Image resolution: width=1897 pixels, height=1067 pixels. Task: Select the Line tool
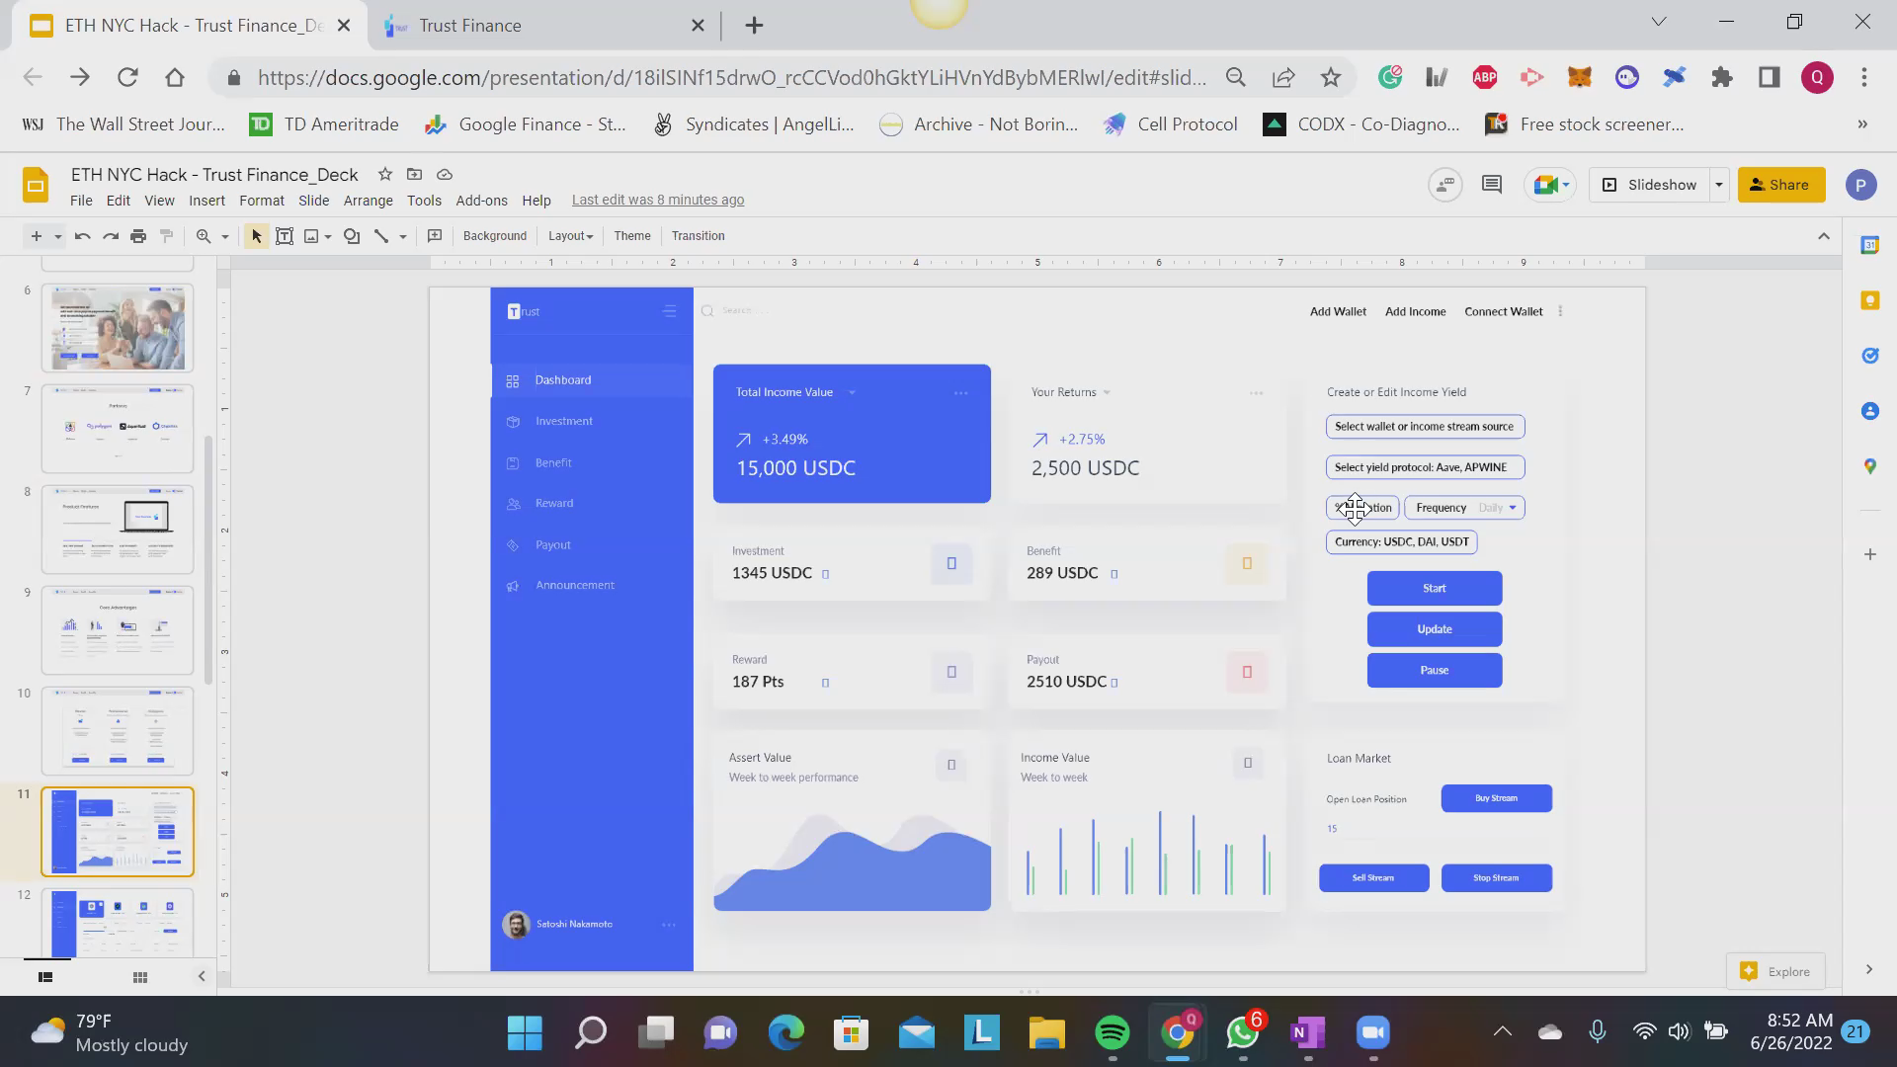pyautogui.click(x=381, y=236)
